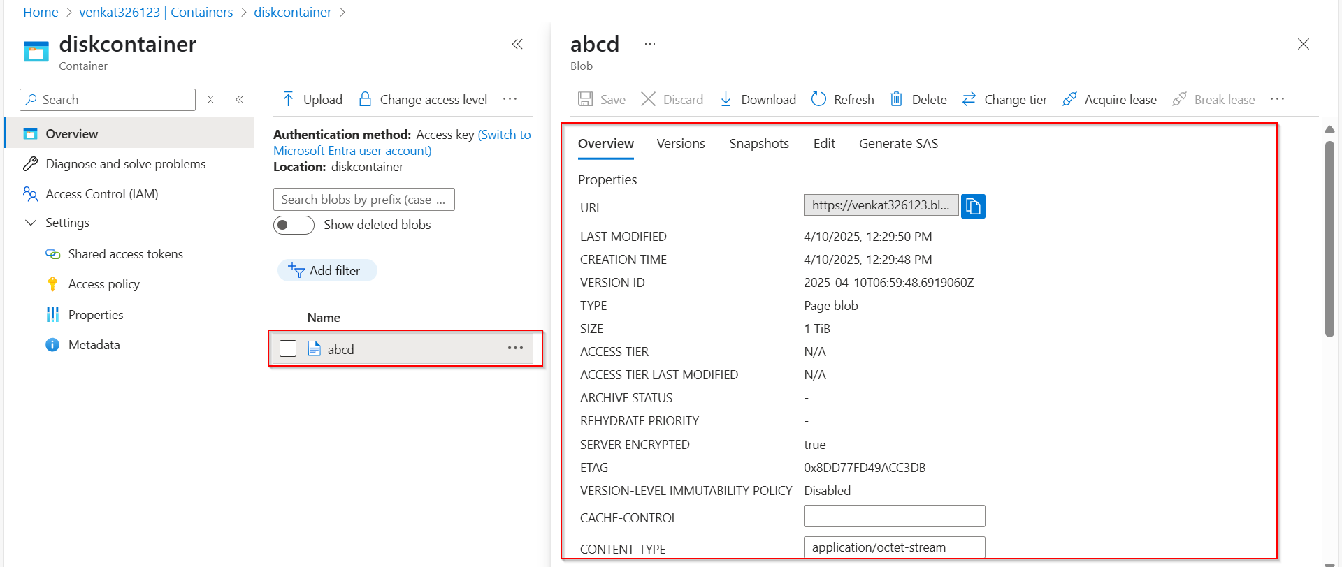Open container toolbar more options ellipsis
The image size is (1342, 567).
510,99
